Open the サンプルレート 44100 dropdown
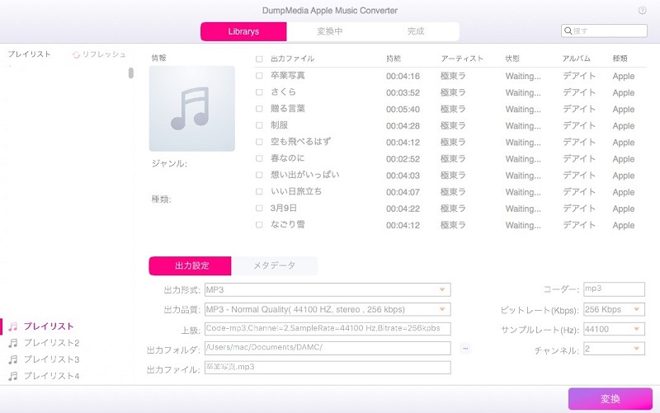Viewport: 660px width, 413px height. click(614, 329)
